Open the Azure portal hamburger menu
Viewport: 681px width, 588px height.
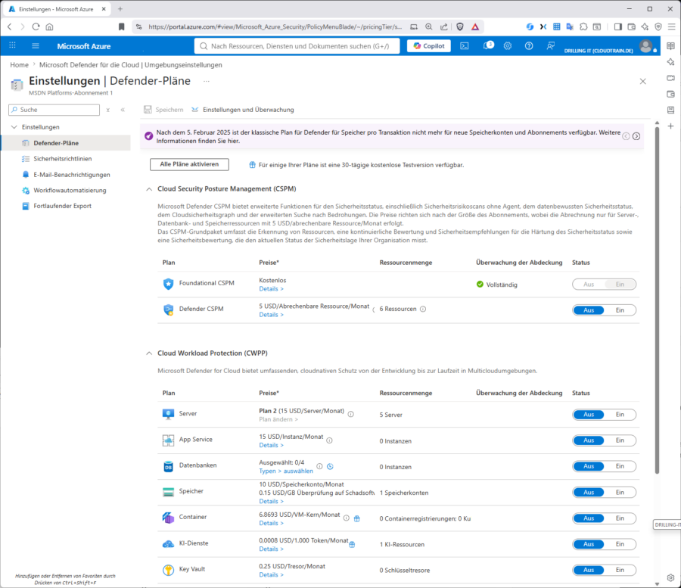(36, 46)
